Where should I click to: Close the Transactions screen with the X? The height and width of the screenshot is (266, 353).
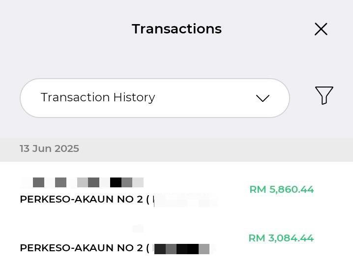click(321, 29)
